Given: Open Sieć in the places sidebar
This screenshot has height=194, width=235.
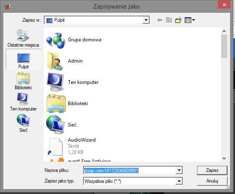Looking at the screenshot, I should tap(23, 123).
